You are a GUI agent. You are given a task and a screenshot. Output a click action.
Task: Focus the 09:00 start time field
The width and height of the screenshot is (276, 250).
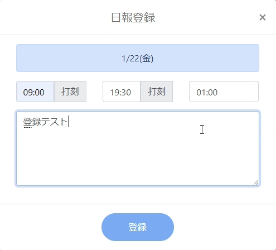click(x=35, y=92)
